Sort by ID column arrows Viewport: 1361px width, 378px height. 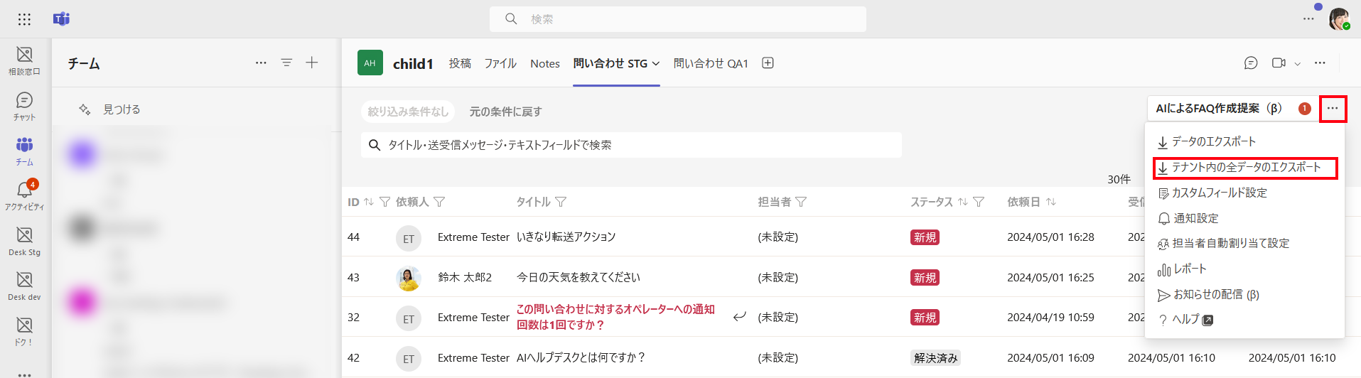click(368, 202)
